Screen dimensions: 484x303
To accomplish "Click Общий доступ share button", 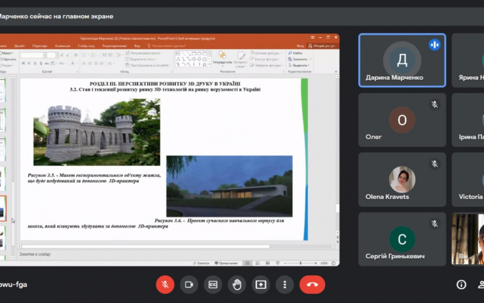I will point(322,46).
